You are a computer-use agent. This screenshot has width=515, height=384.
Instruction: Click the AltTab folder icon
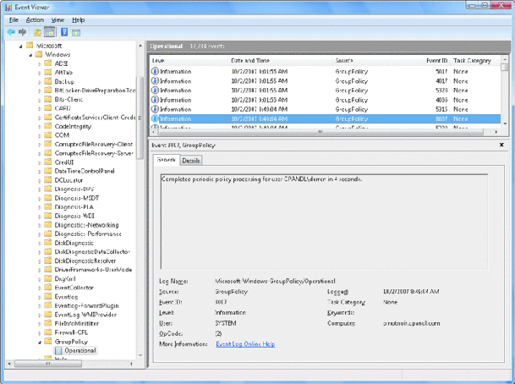click(x=48, y=72)
